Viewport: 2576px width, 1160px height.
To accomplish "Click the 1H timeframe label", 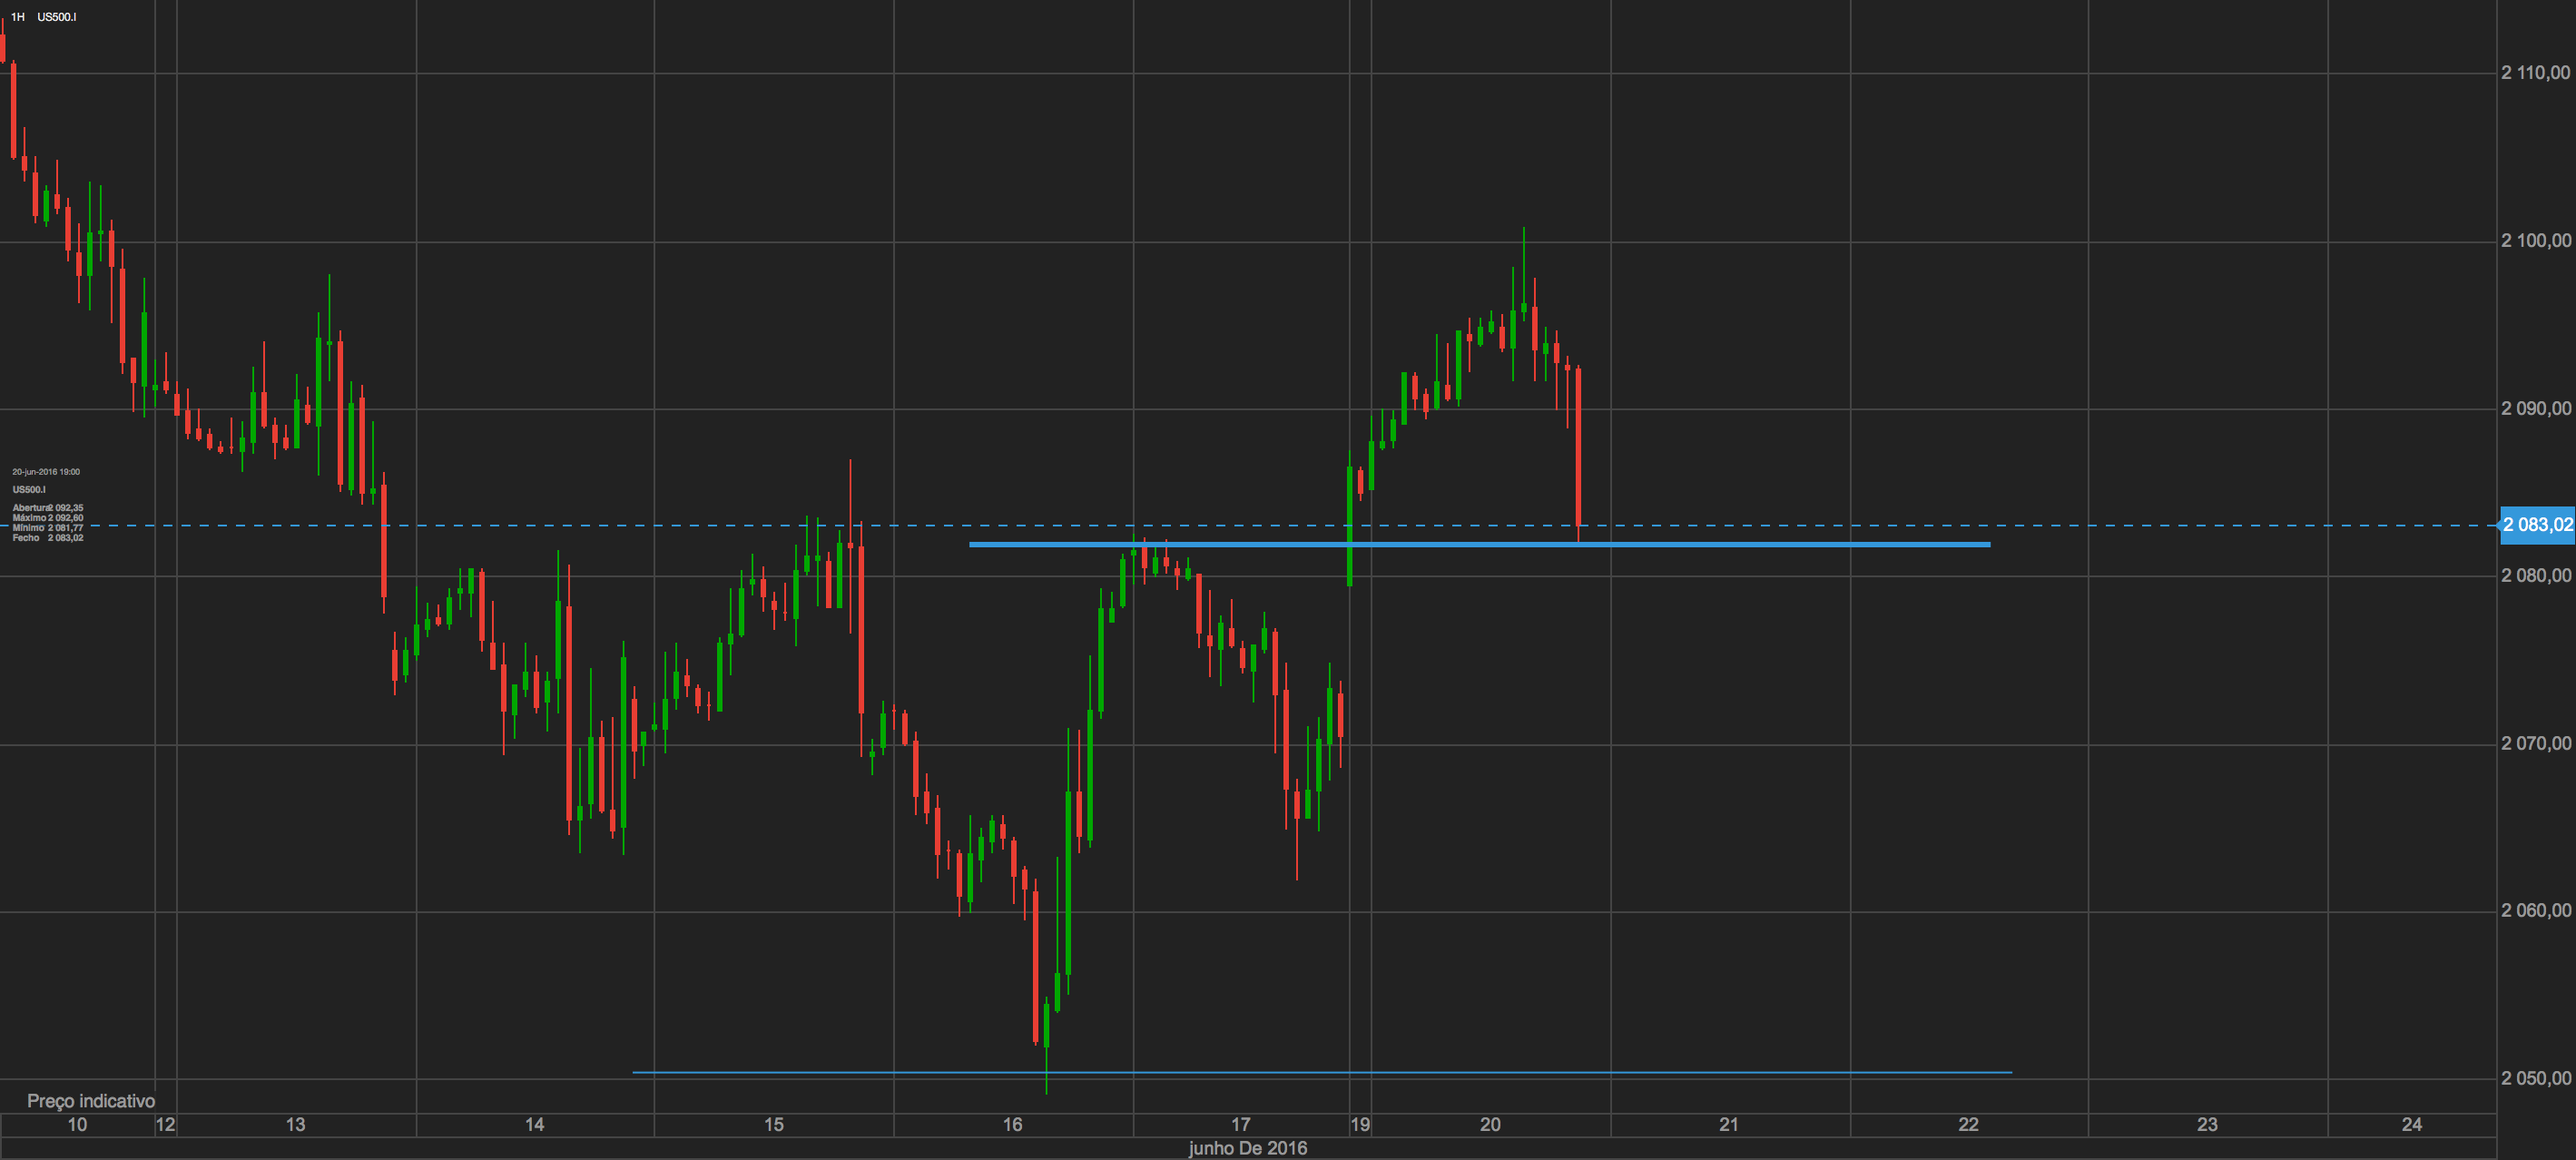I will (17, 17).
